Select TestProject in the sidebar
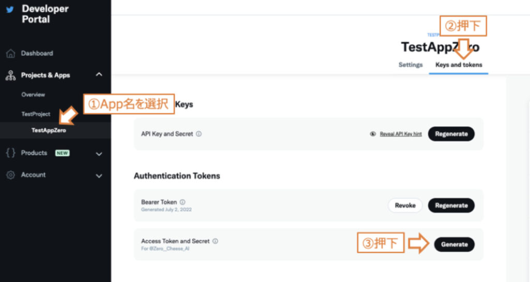Image resolution: width=530 pixels, height=282 pixels. [x=36, y=114]
